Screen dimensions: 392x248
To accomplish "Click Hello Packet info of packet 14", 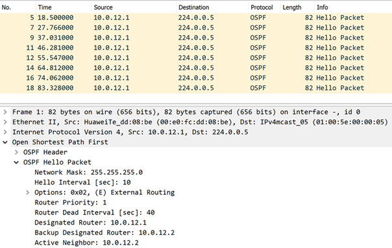I will tap(340, 68).
